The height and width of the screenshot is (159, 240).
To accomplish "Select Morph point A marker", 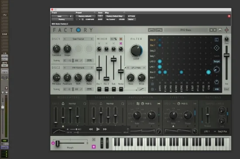I will click(x=53, y=143).
